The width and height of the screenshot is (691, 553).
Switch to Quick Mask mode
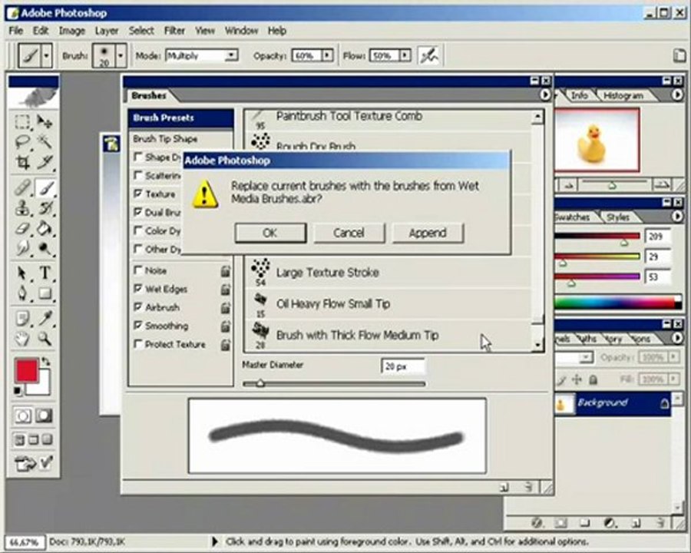pyautogui.click(x=44, y=416)
